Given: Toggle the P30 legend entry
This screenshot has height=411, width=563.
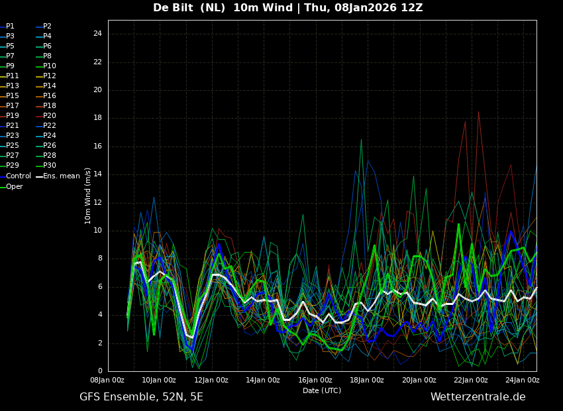Looking at the screenshot, I should click(x=50, y=166).
